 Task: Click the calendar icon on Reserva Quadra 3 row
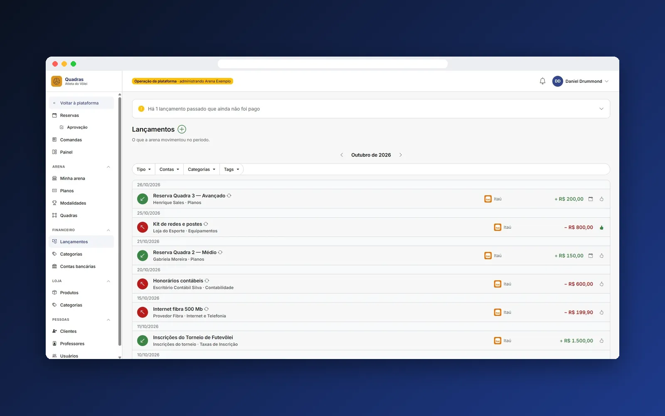[591, 199]
